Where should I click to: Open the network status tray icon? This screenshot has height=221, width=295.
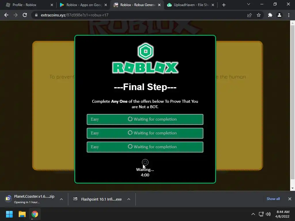coord(261,214)
